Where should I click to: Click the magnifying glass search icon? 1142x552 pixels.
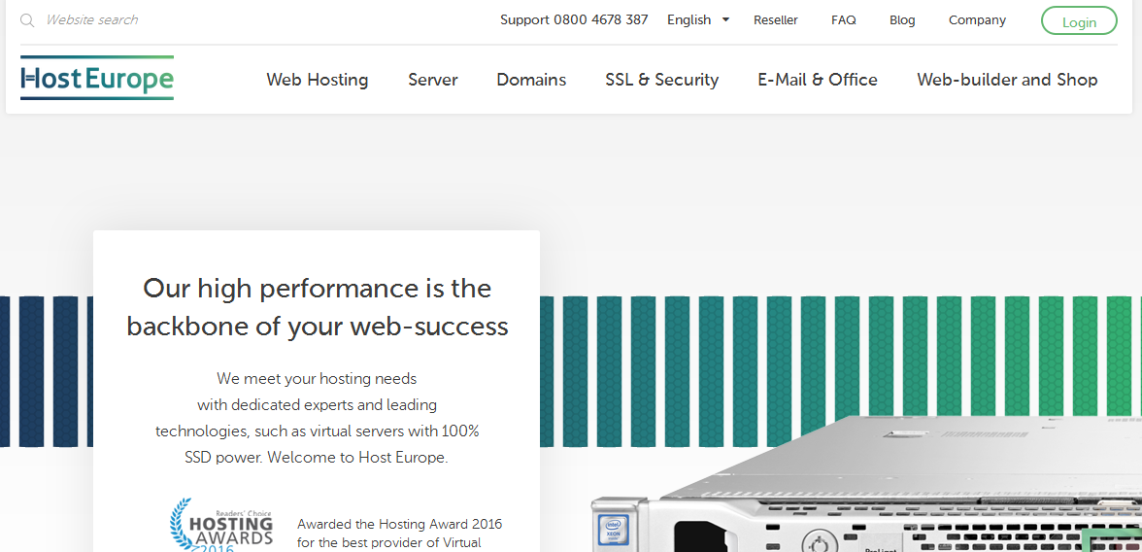(27, 20)
